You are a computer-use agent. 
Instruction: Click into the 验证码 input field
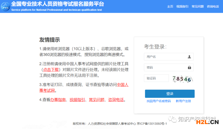(x=156, y=78)
